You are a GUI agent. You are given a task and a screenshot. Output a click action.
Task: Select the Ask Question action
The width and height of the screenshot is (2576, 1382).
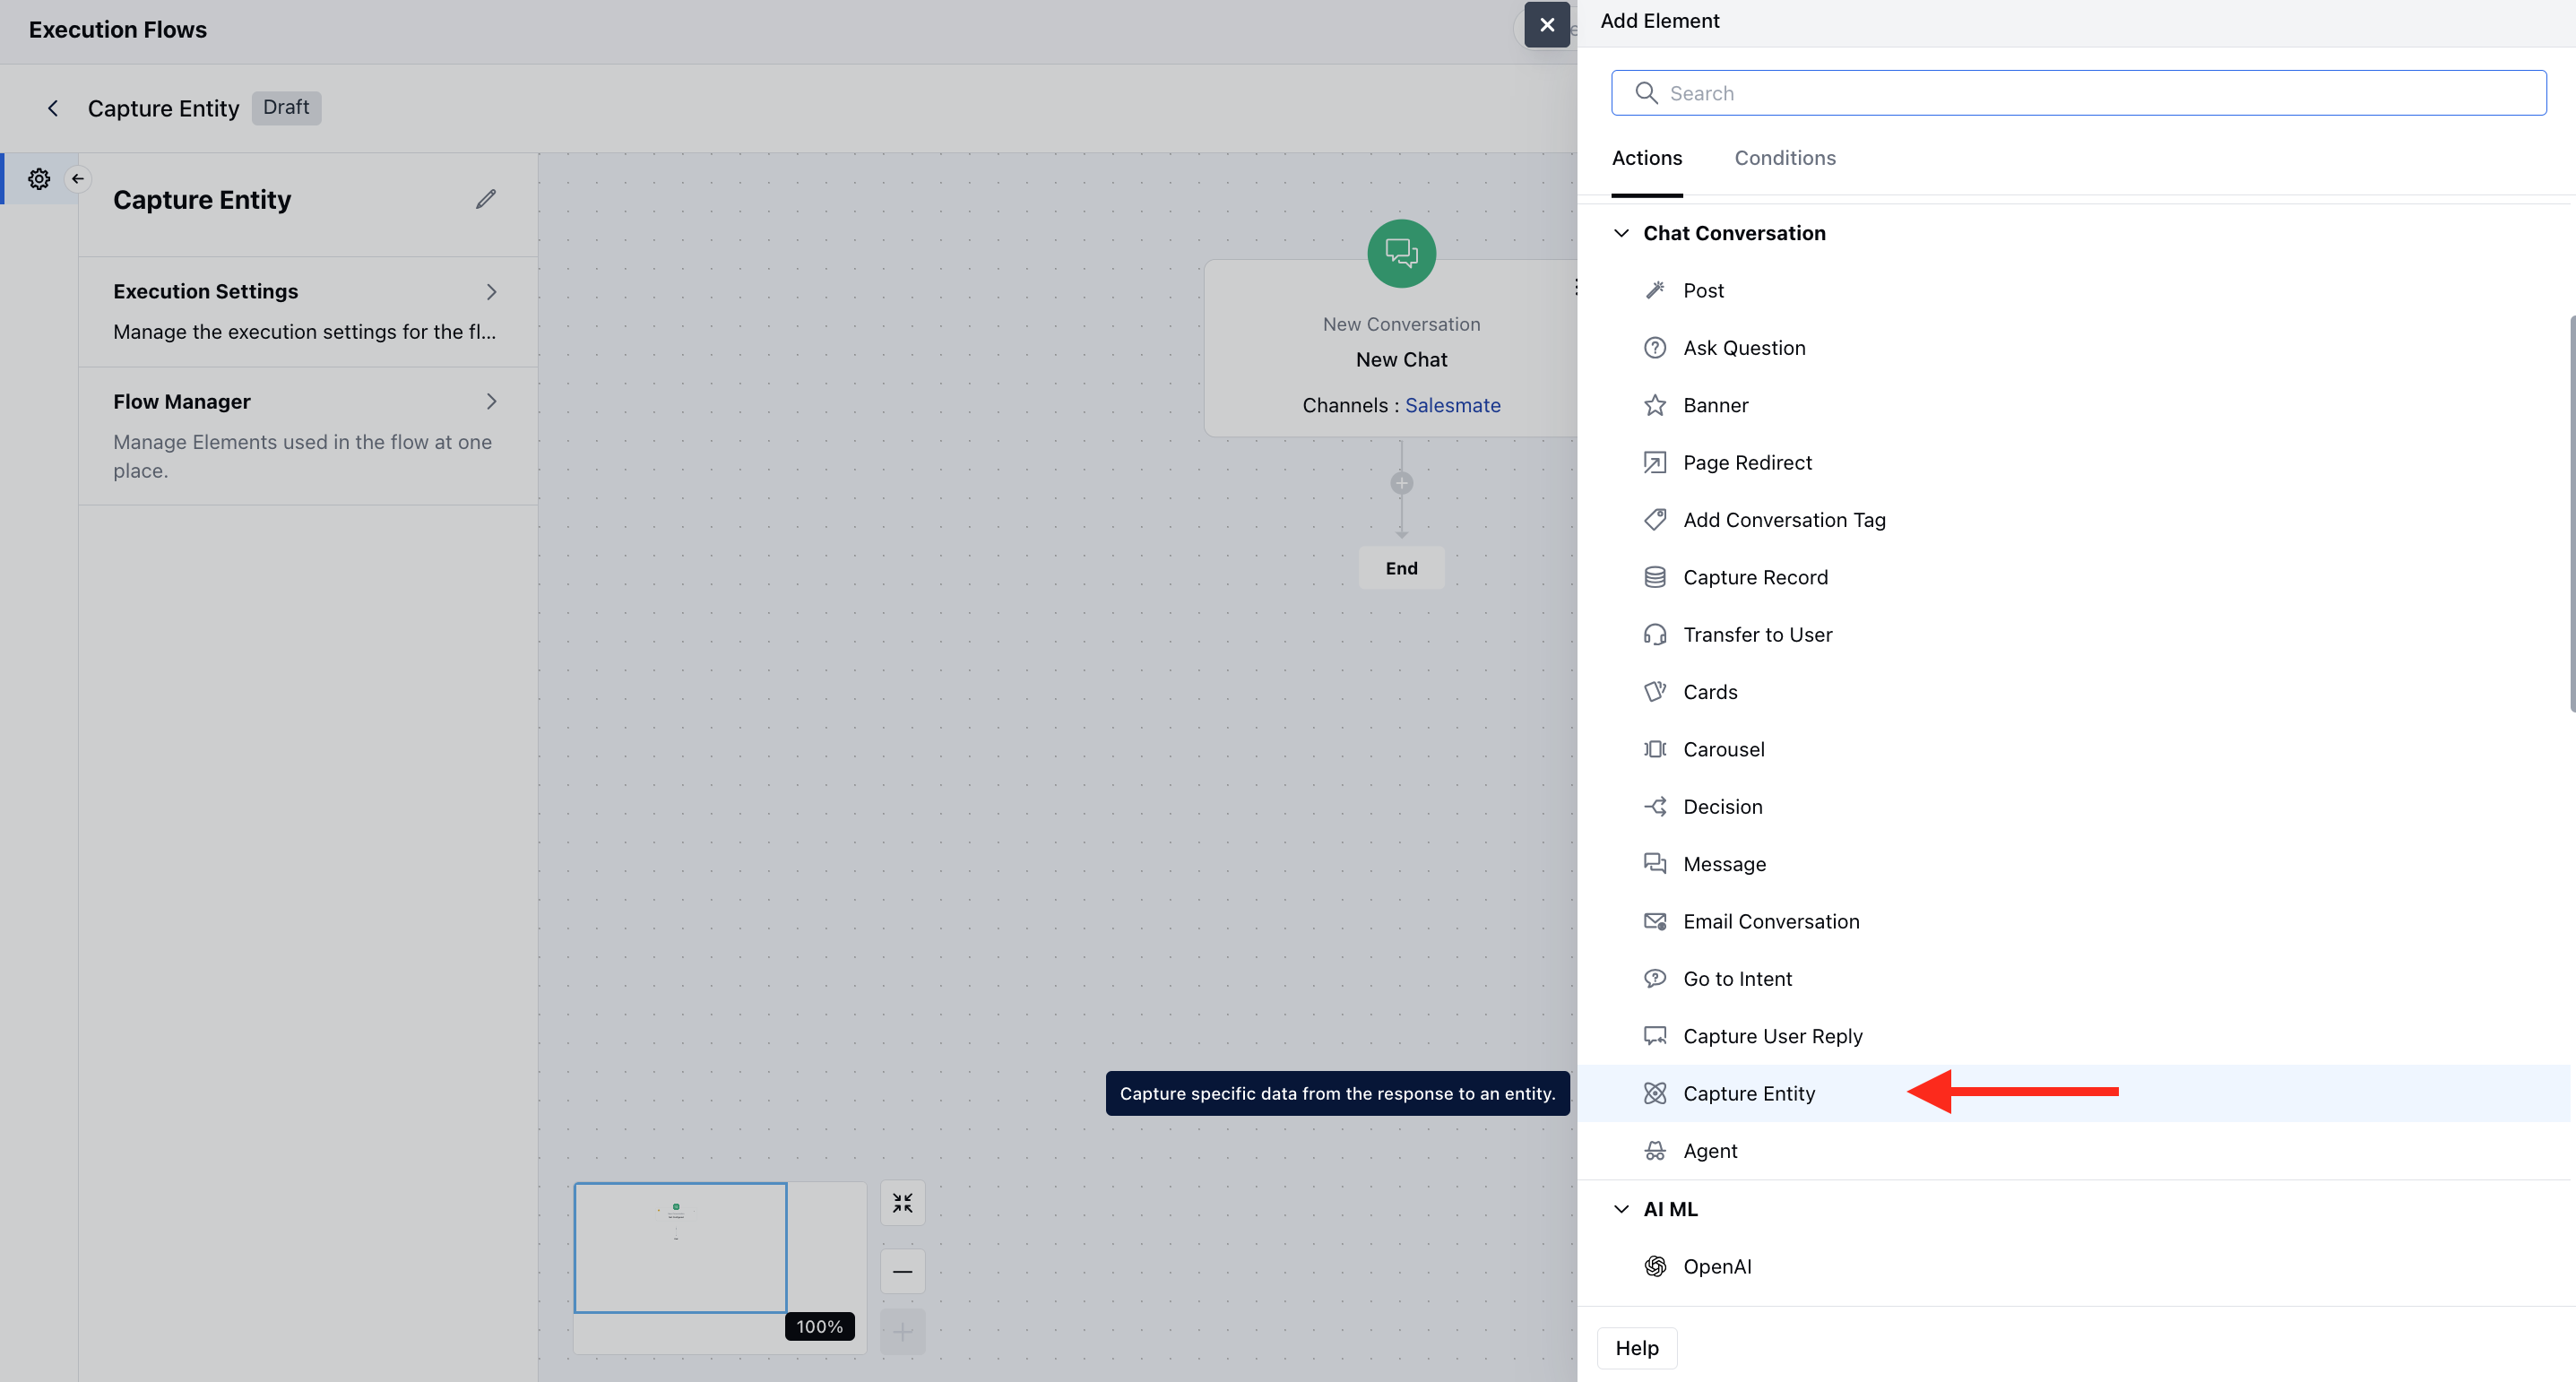2073,348
